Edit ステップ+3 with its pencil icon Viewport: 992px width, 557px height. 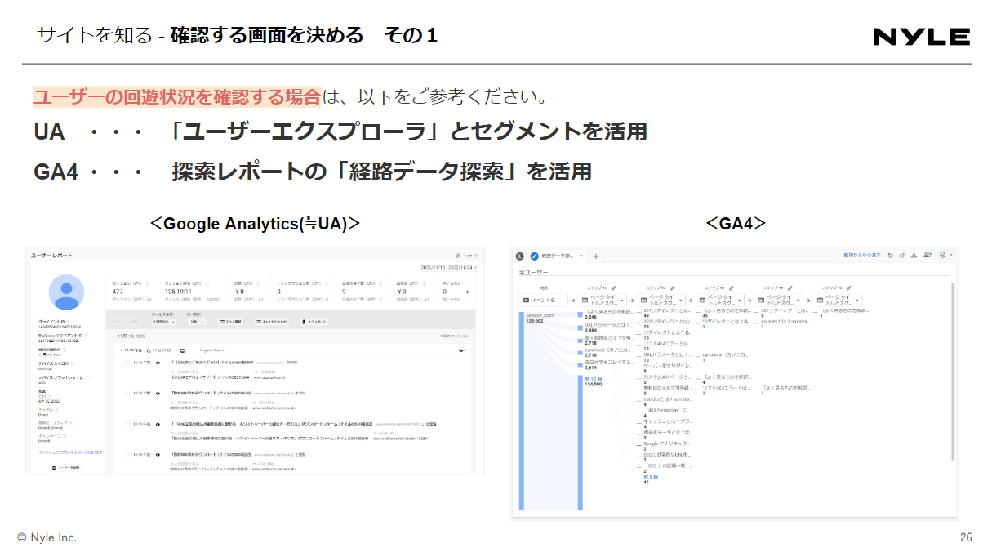(731, 288)
